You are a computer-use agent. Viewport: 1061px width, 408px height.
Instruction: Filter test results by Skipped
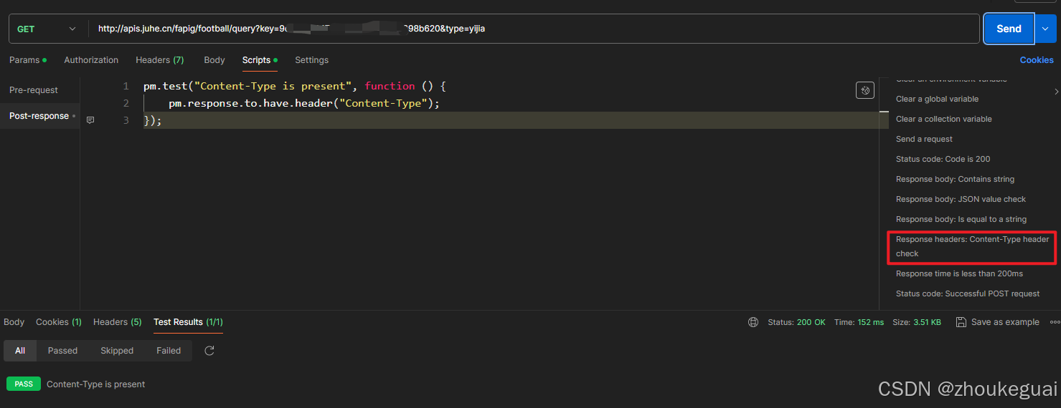(117, 351)
